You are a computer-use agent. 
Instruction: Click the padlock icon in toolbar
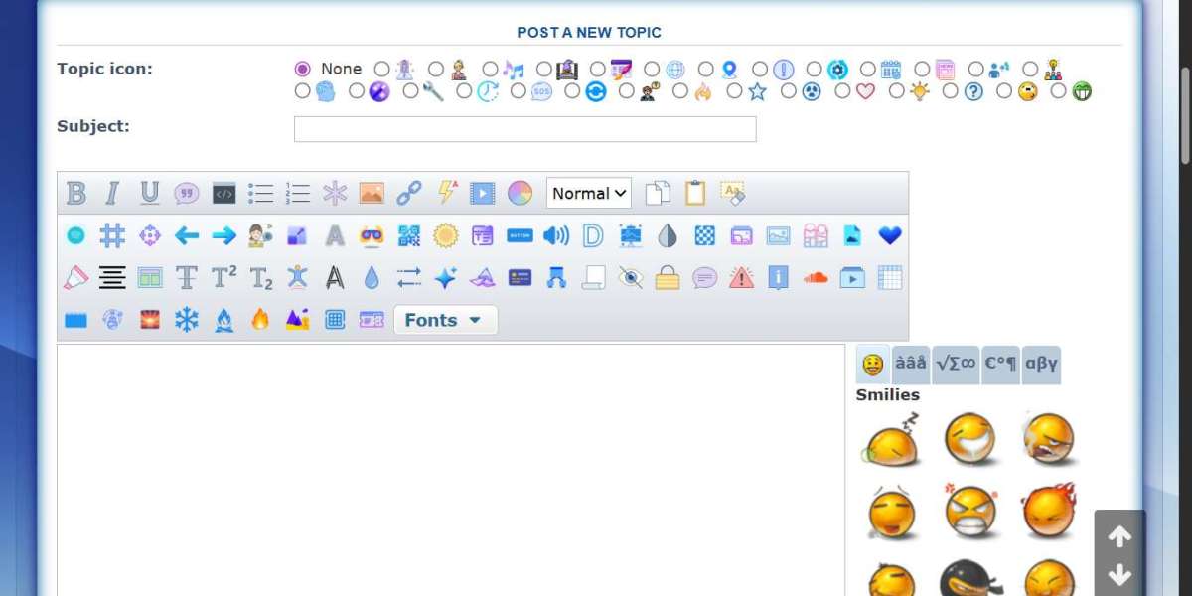[668, 278]
